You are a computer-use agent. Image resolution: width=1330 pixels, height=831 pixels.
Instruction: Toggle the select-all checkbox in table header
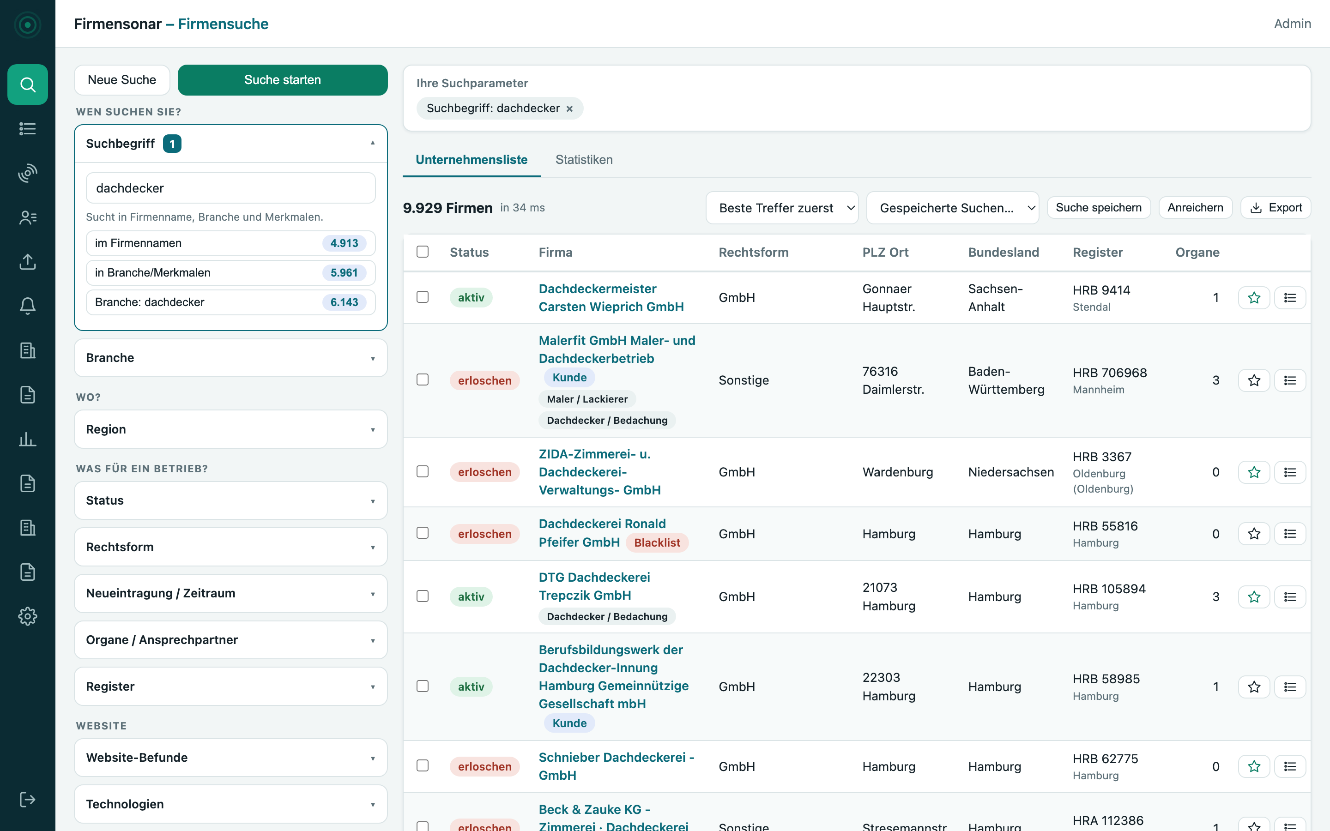pos(423,252)
